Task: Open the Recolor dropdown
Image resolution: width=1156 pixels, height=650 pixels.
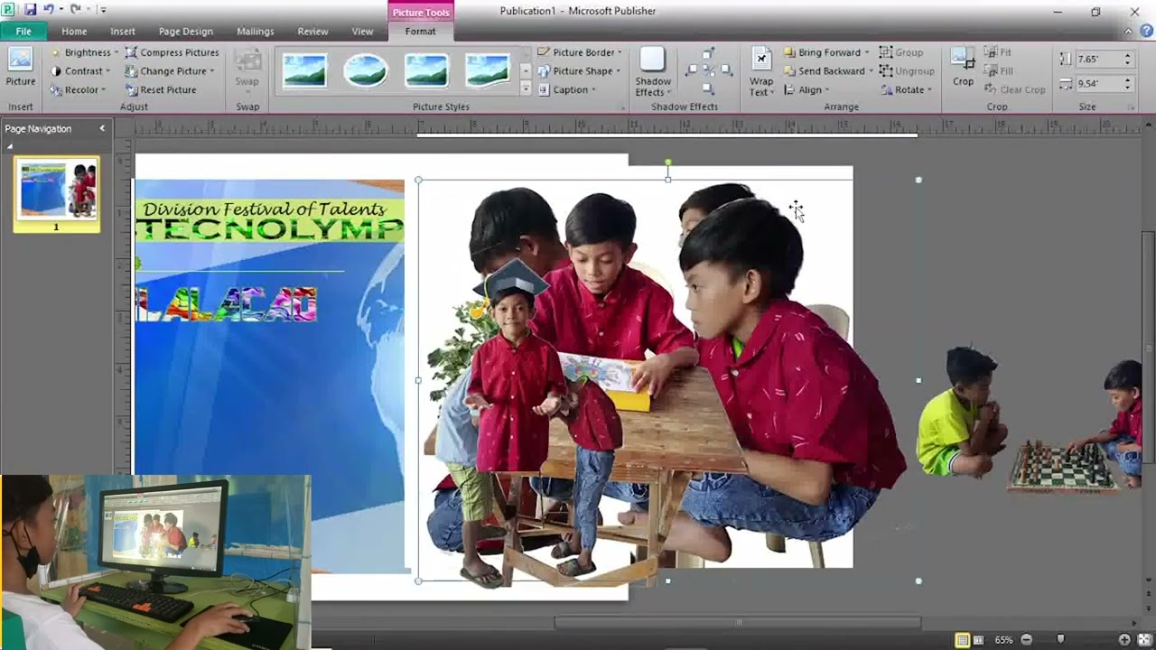Action: point(78,89)
